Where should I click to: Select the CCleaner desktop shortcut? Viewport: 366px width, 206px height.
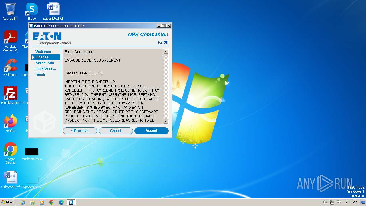pyautogui.click(x=10, y=68)
